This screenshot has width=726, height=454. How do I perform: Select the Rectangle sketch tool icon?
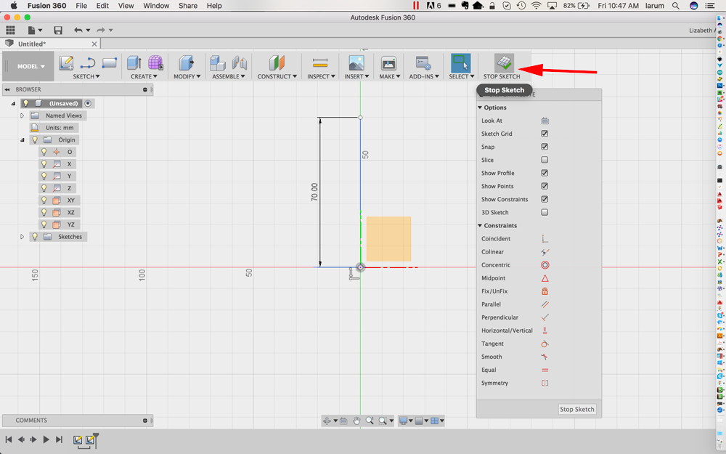point(110,62)
